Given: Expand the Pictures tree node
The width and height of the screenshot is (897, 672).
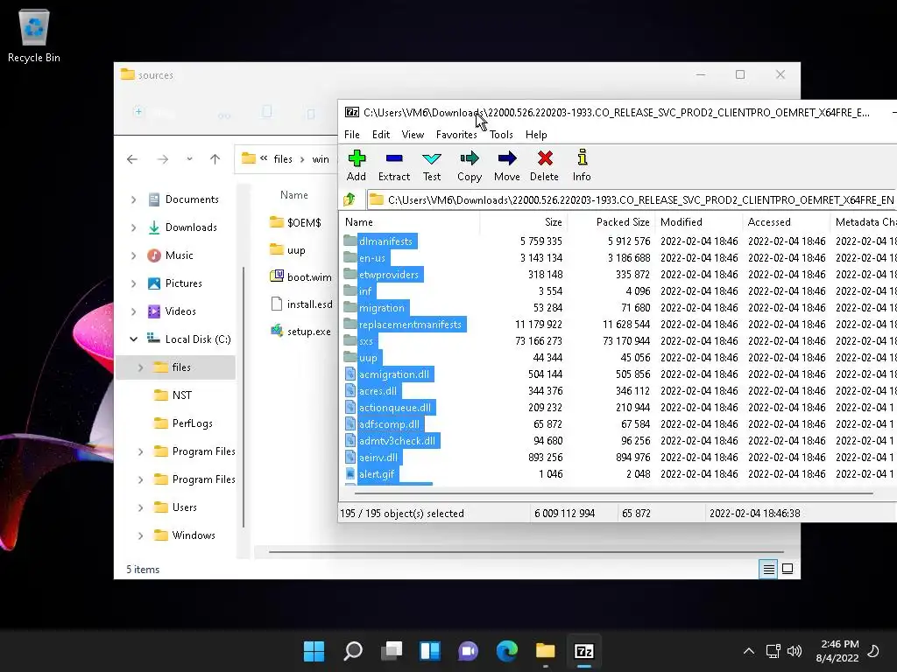Looking at the screenshot, I should [x=133, y=283].
